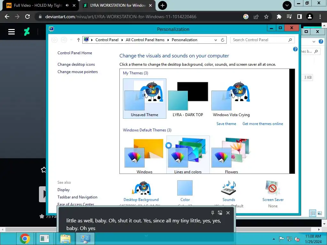Open Chrome three-dot menu
This screenshot has width=327, height=245.
(320, 17)
